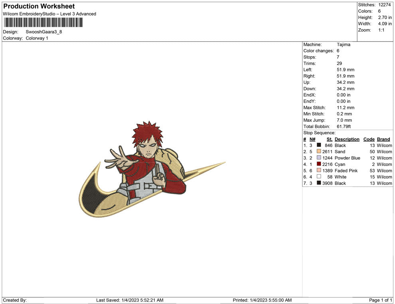Click the Sand description in row 2
The height and width of the screenshot is (304, 395).
(x=340, y=152)
